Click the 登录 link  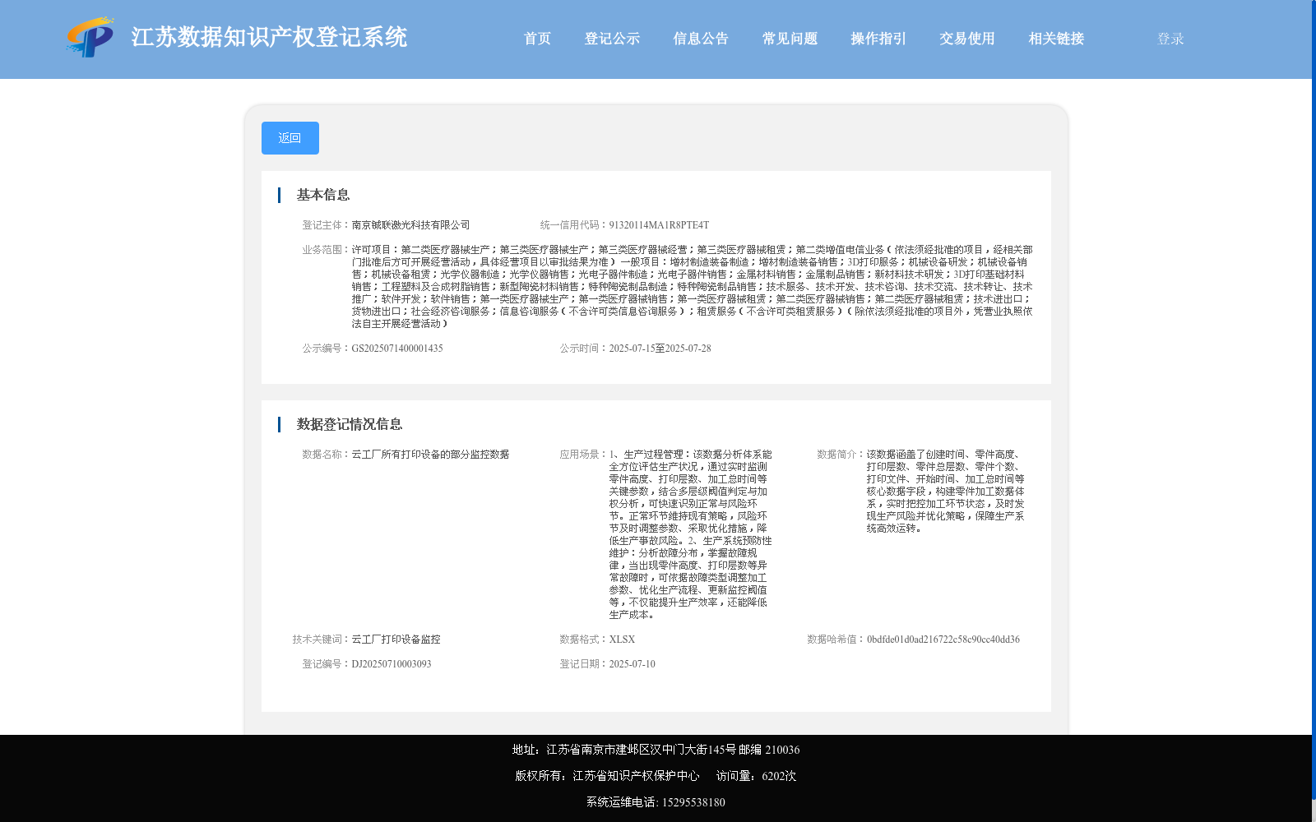pyautogui.click(x=1170, y=39)
